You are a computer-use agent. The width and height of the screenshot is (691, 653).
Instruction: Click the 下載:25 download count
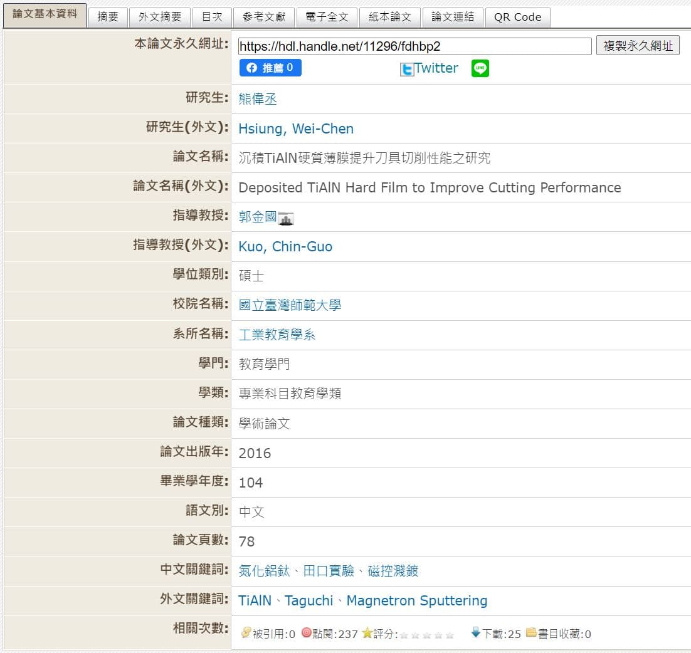502,634
